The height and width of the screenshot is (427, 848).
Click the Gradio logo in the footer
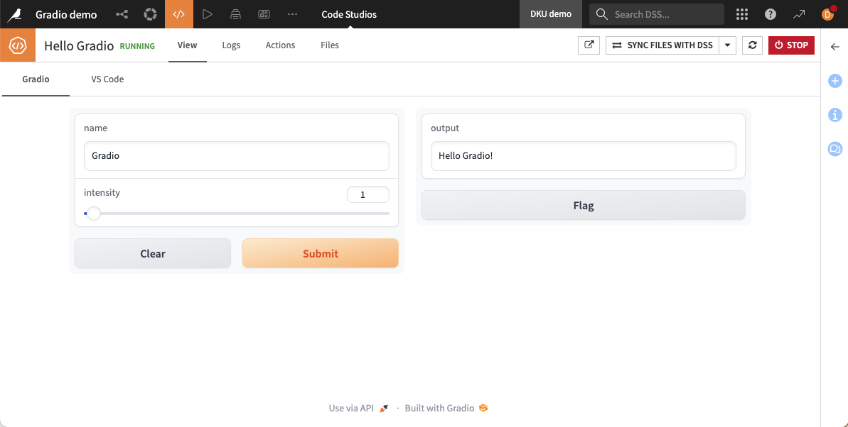click(483, 408)
